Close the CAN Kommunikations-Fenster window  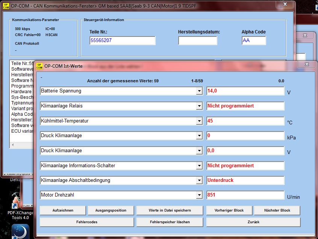pyautogui.click(x=285, y=4)
